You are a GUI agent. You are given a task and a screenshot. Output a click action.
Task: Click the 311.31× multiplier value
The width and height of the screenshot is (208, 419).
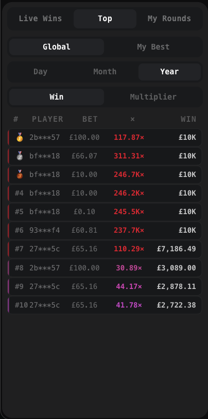click(129, 156)
